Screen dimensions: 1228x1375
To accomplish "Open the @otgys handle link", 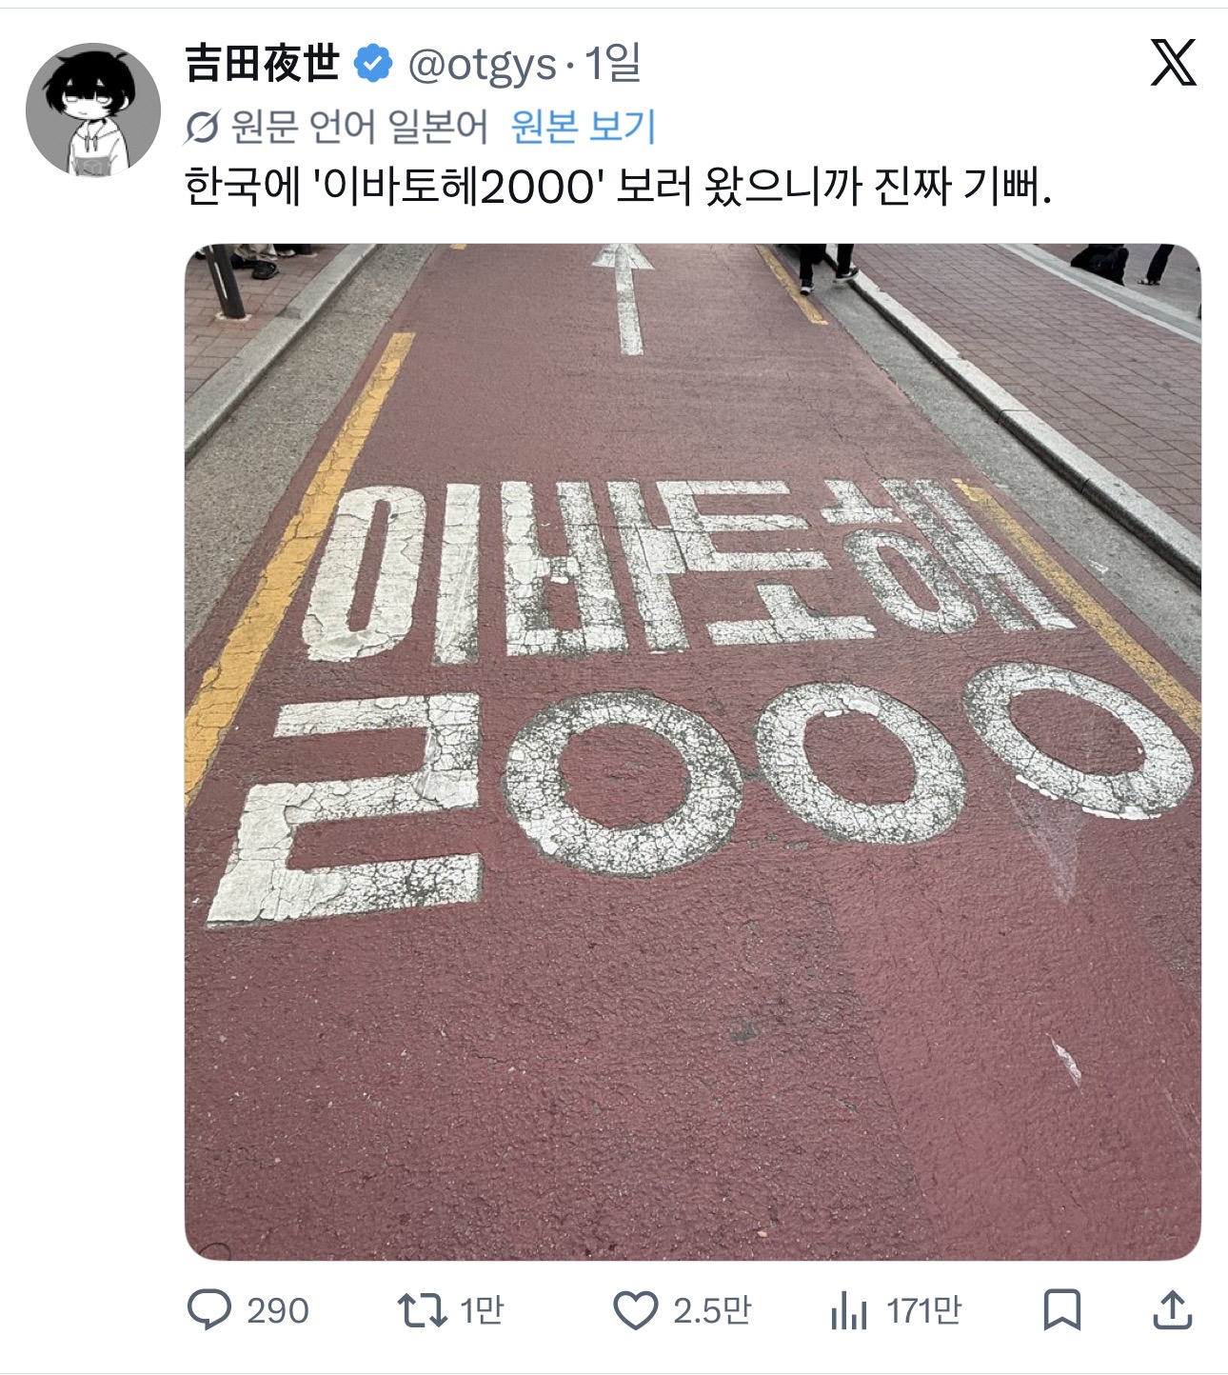I will [x=482, y=65].
